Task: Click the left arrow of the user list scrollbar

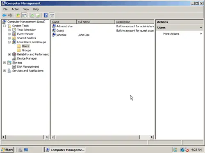Action: click(x=53, y=137)
